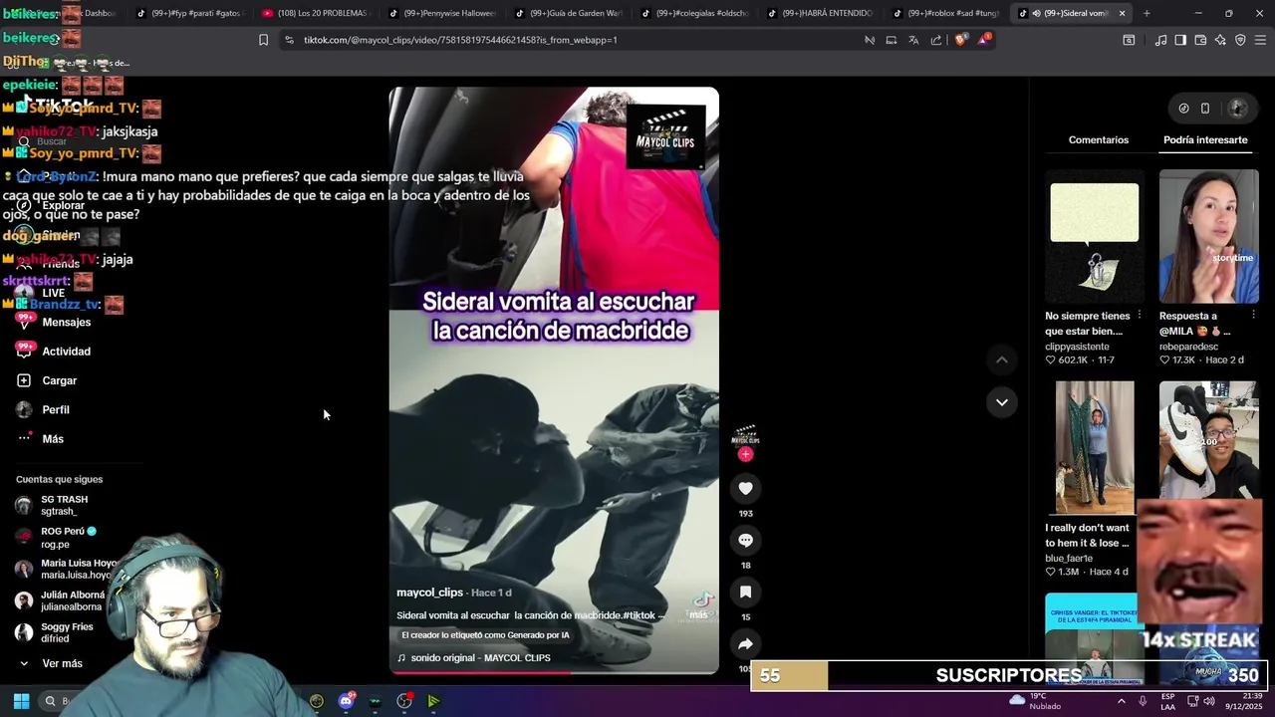Open the clippyasistente paperclip video thumbnail
The image size is (1275, 717).
pos(1094,236)
